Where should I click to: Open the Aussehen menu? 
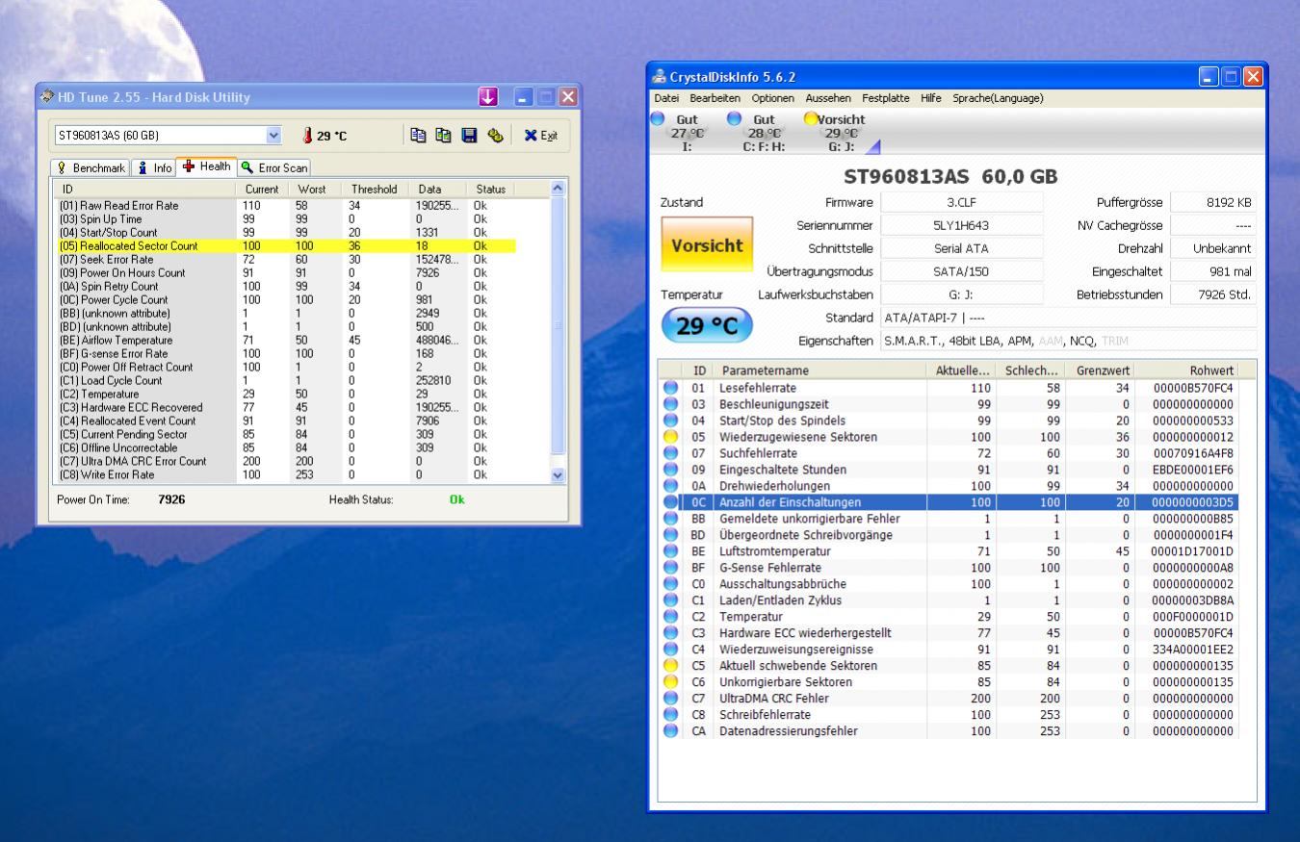click(x=828, y=98)
